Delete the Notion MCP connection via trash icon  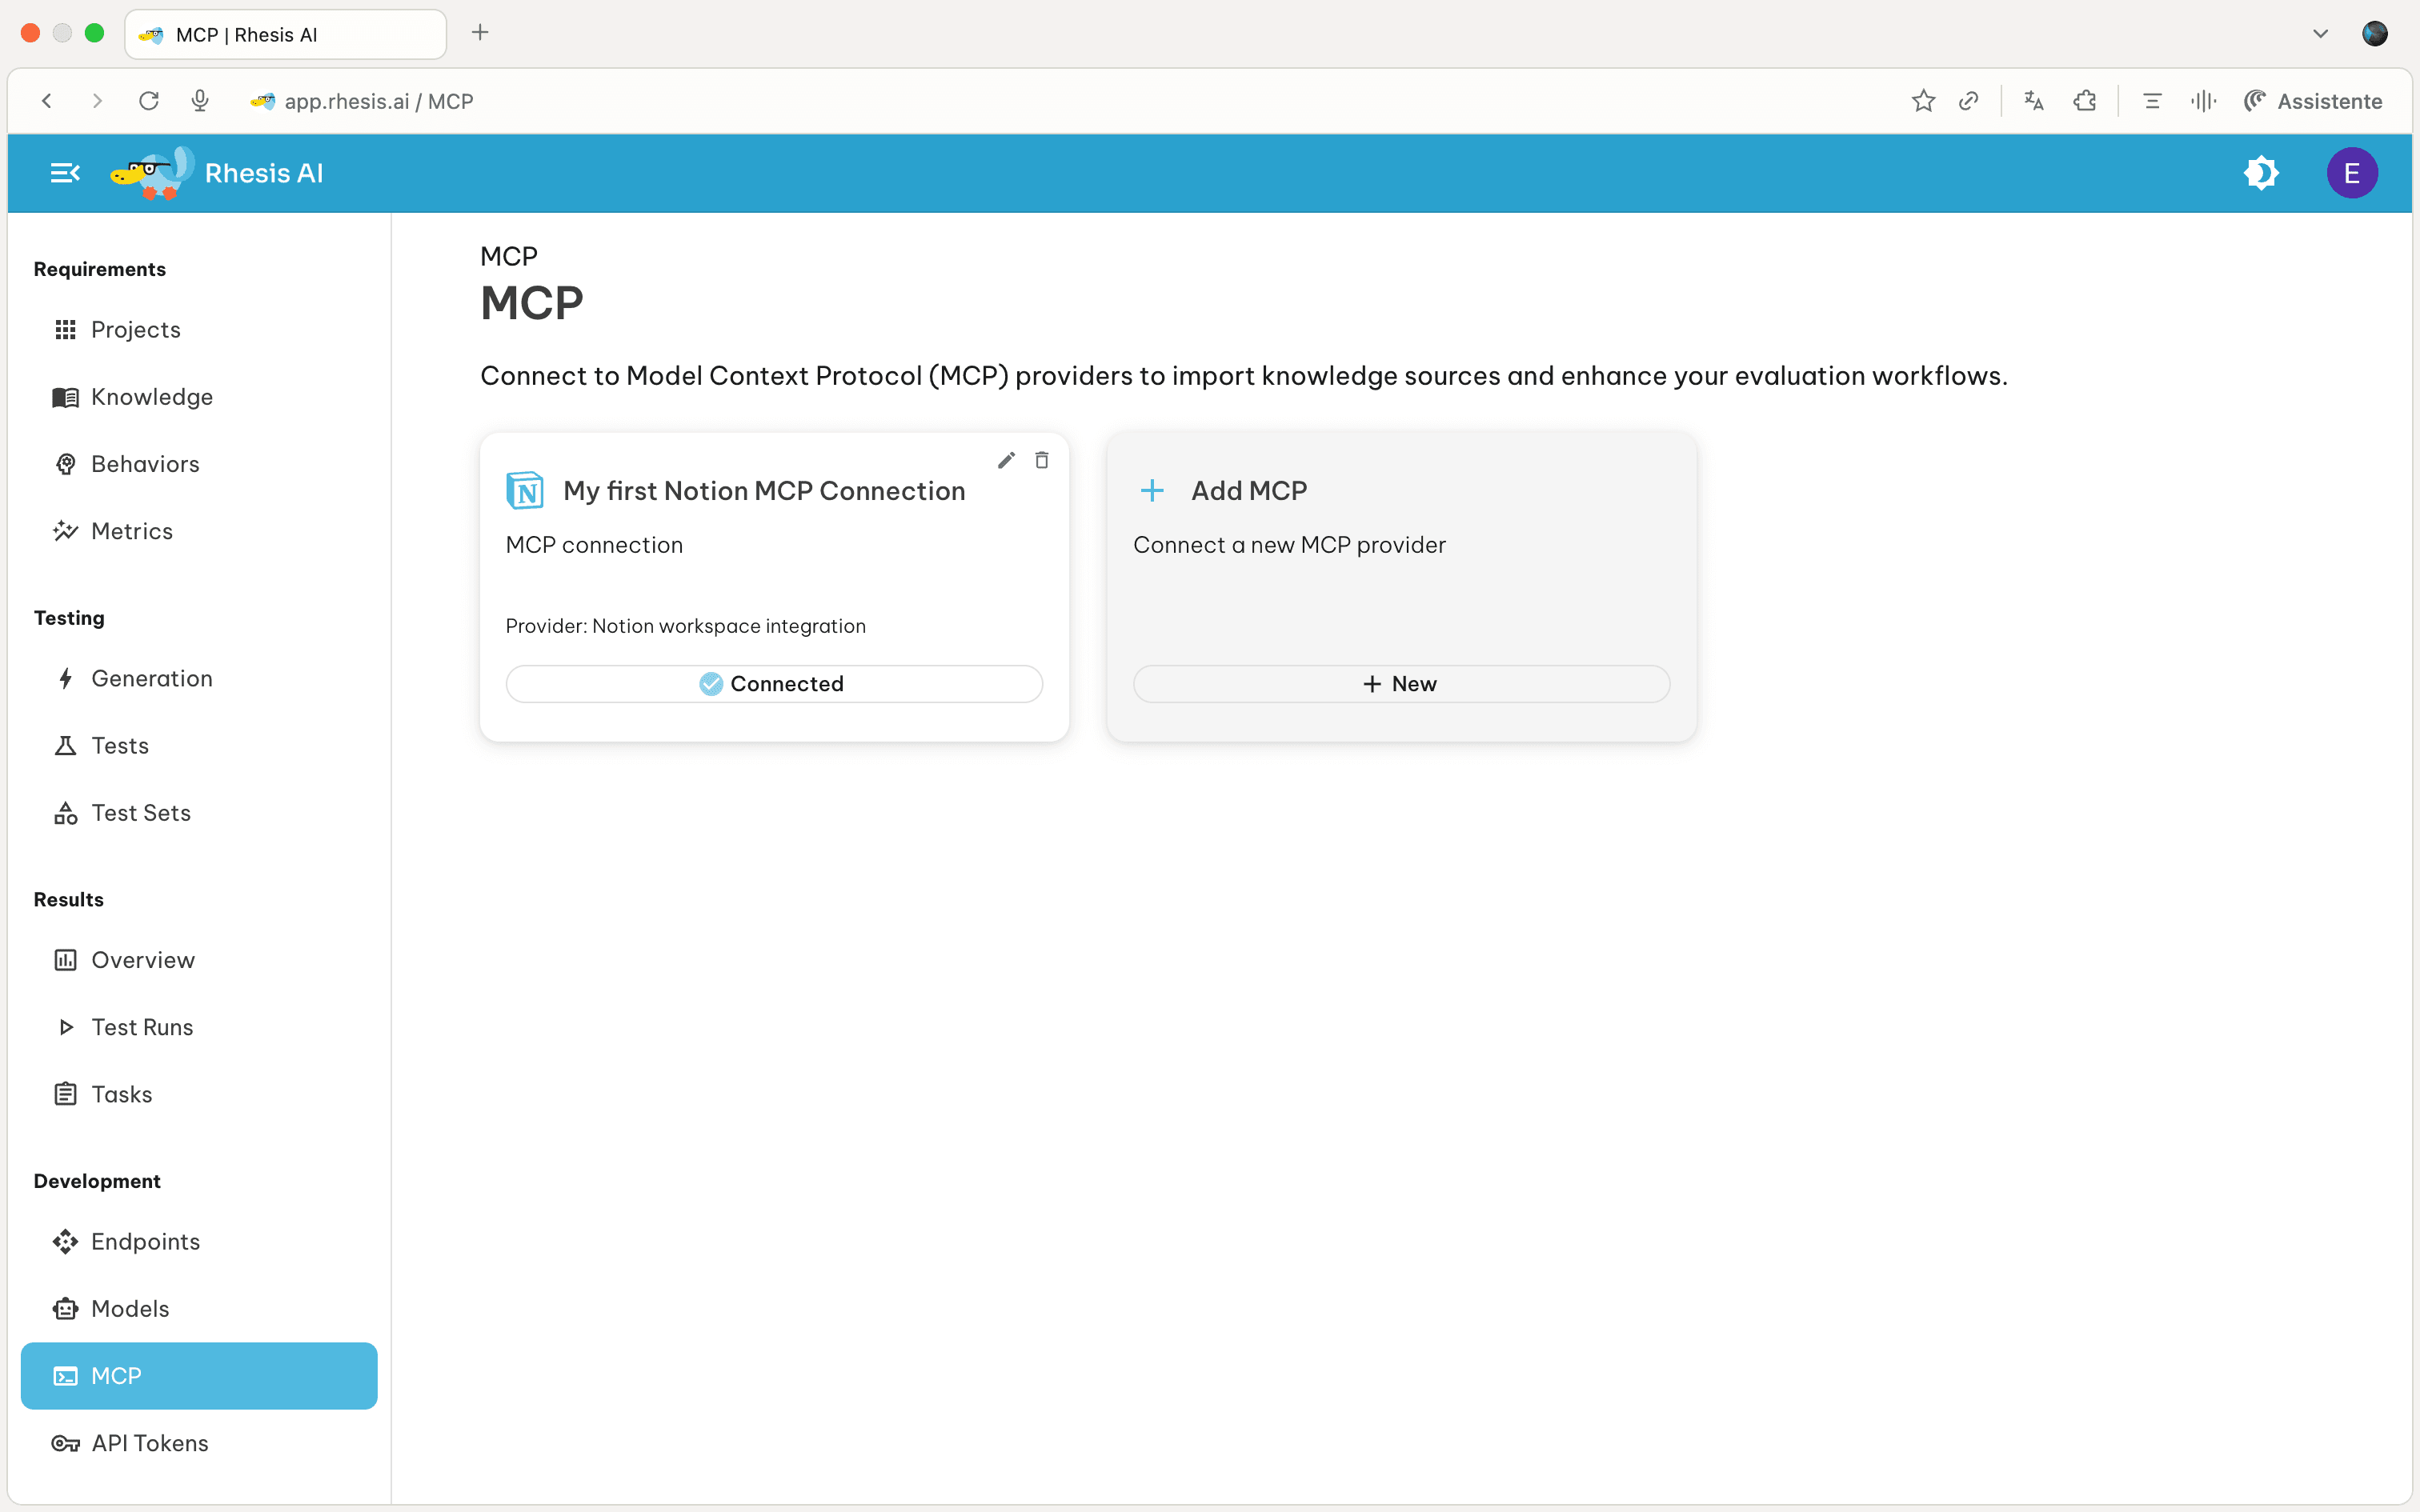tap(1041, 460)
